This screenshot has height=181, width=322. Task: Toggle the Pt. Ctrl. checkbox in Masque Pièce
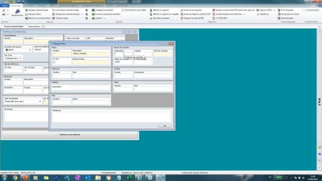pos(54,62)
